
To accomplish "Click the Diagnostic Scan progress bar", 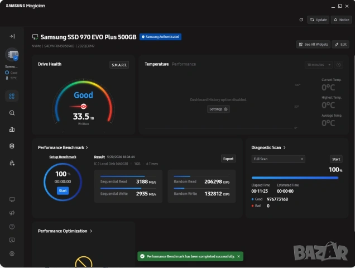I will tap(295, 178).
